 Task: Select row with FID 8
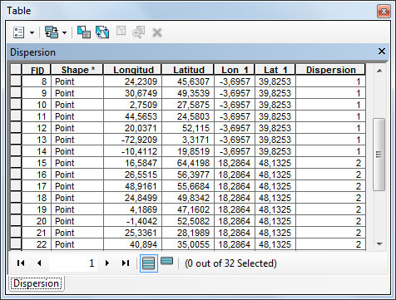pos(16,81)
